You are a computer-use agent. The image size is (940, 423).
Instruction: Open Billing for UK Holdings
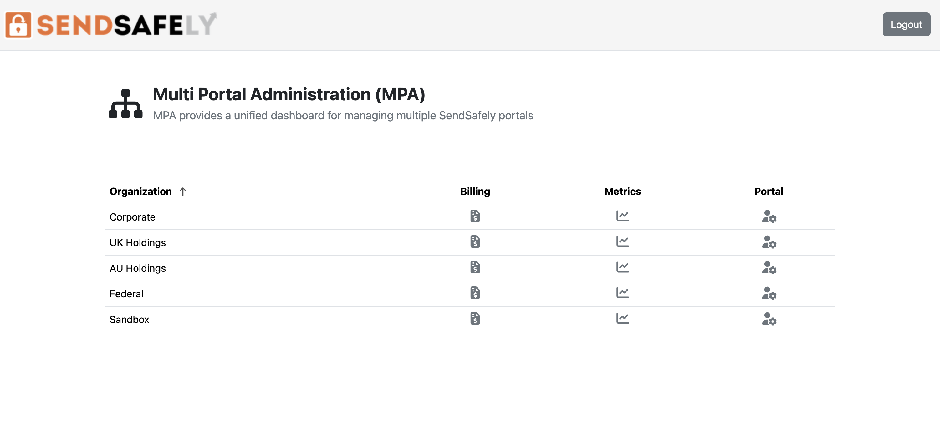(x=475, y=241)
